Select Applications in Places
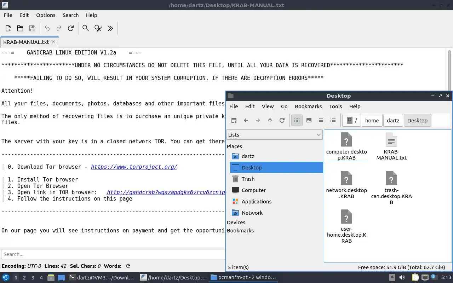The height and width of the screenshot is (283, 453). point(276,202)
